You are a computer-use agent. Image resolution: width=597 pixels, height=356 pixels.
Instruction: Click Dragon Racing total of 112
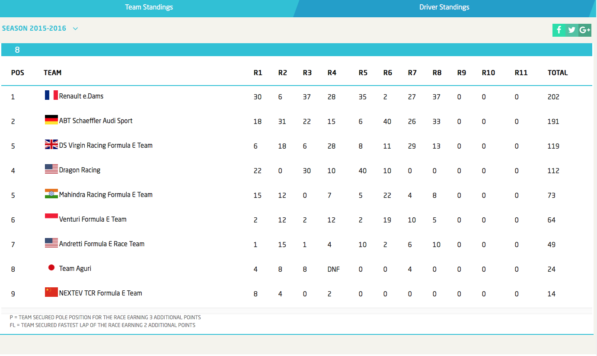pyautogui.click(x=553, y=171)
